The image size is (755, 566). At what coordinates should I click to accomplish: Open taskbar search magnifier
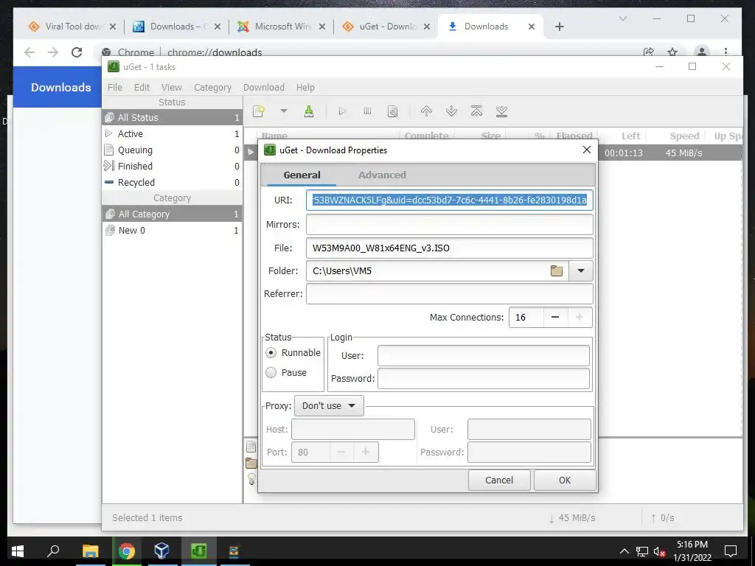[x=53, y=551]
